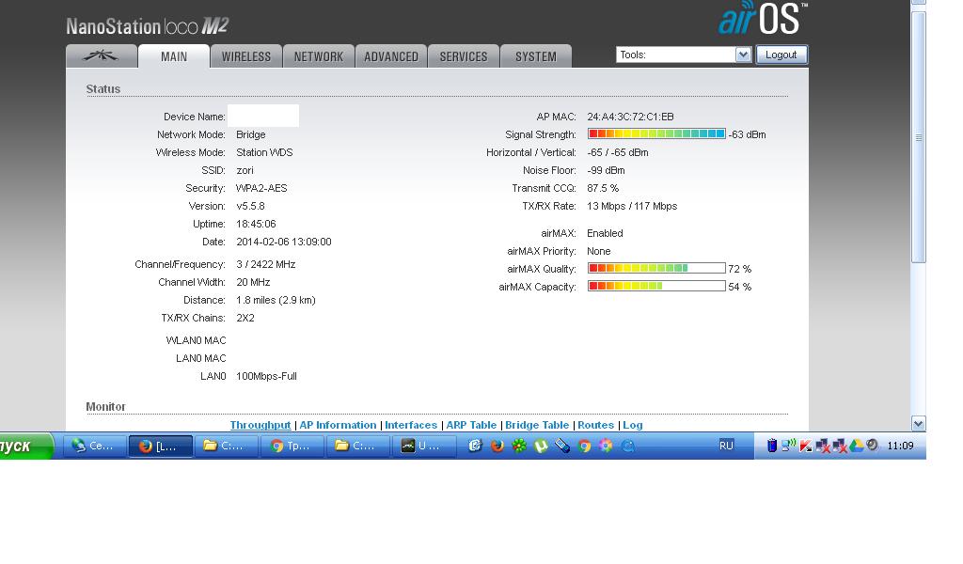
Task: Launch Firefox from quick launch
Action: [497, 446]
